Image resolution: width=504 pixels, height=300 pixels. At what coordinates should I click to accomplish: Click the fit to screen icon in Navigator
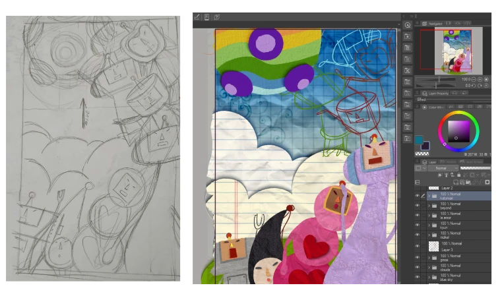coord(486,79)
